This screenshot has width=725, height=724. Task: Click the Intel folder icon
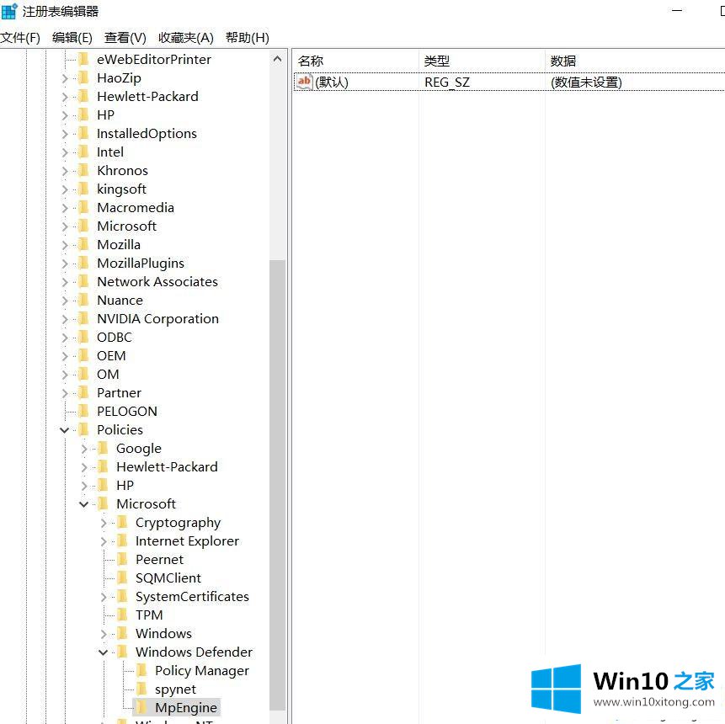tap(83, 152)
